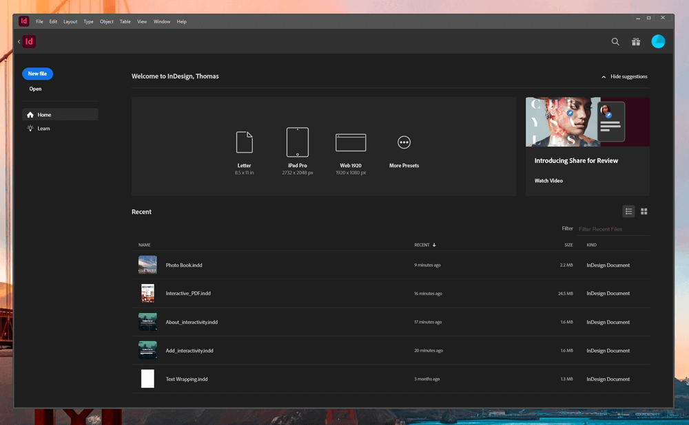This screenshot has width=689, height=425.
Task: Open More Presets ellipsis icon
Action: click(x=404, y=142)
